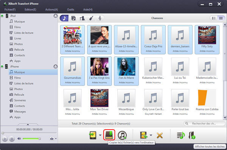Viewport: 227px width, 150px height.
Task: Select the Poema con Cohiba thumbnail
Action: click(x=207, y=102)
